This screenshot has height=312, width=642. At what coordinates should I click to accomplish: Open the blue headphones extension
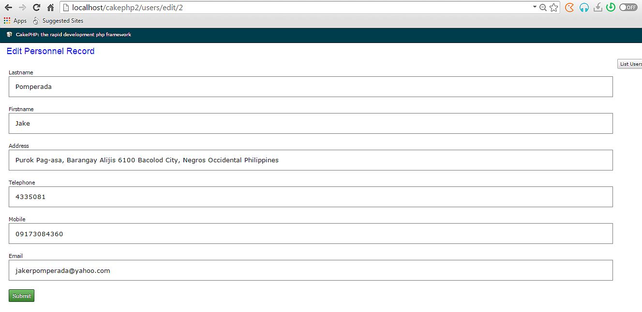coord(584,7)
